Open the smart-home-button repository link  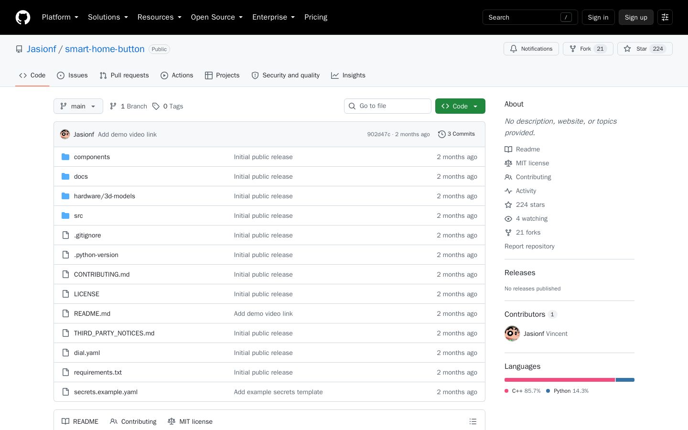[x=105, y=49]
